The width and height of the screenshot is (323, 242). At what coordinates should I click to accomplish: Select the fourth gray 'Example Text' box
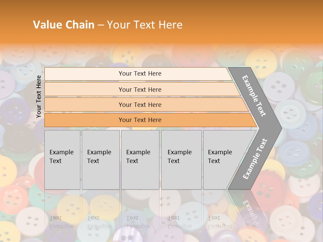[181, 159]
